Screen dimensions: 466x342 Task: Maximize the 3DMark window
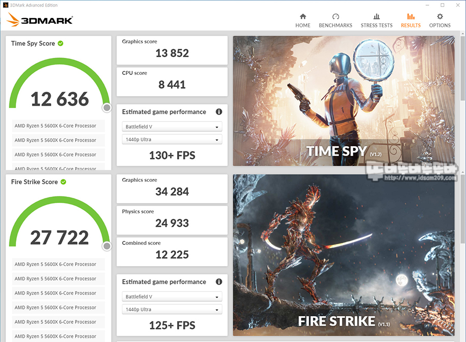[443, 5]
